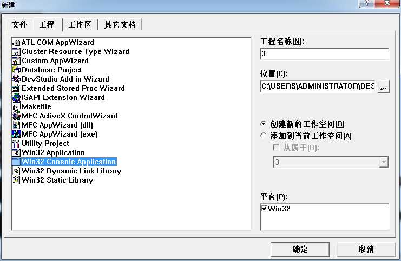The image size is (401, 261).
Task: Pick the ISAPI Extension Wizard icon
Action: tap(16, 98)
